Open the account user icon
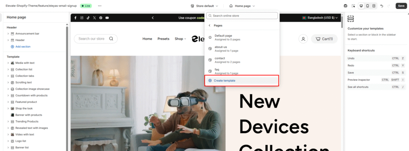 click(303, 39)
